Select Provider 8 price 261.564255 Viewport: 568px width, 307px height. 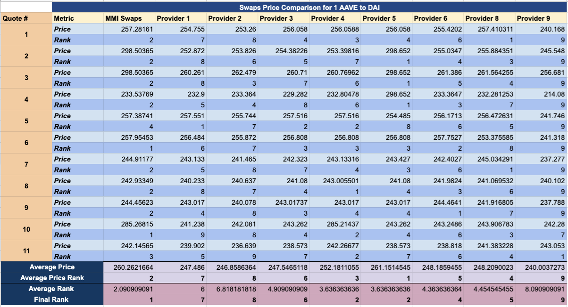[489, 73]
